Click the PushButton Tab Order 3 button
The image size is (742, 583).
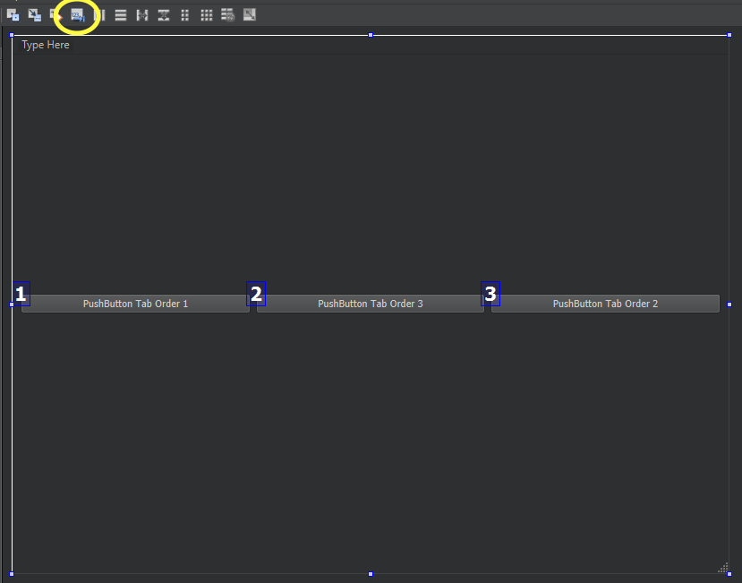point(370,304)
